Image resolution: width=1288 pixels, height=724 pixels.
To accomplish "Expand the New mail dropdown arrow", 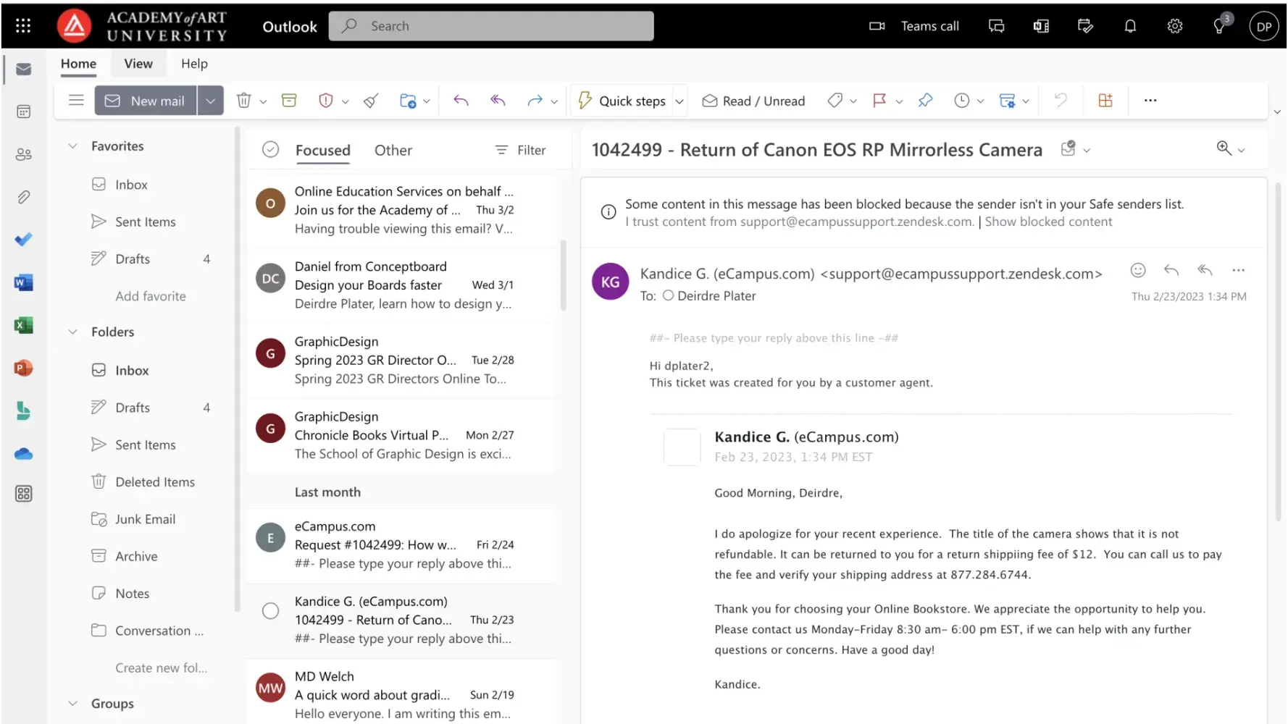I will (x=210, y=101).
